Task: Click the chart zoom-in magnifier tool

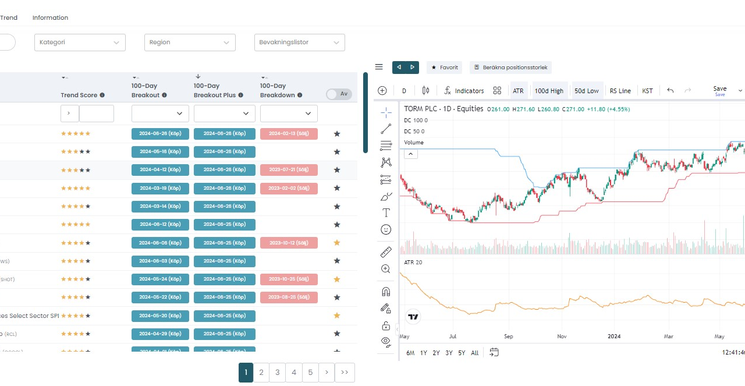Action: 386,269
